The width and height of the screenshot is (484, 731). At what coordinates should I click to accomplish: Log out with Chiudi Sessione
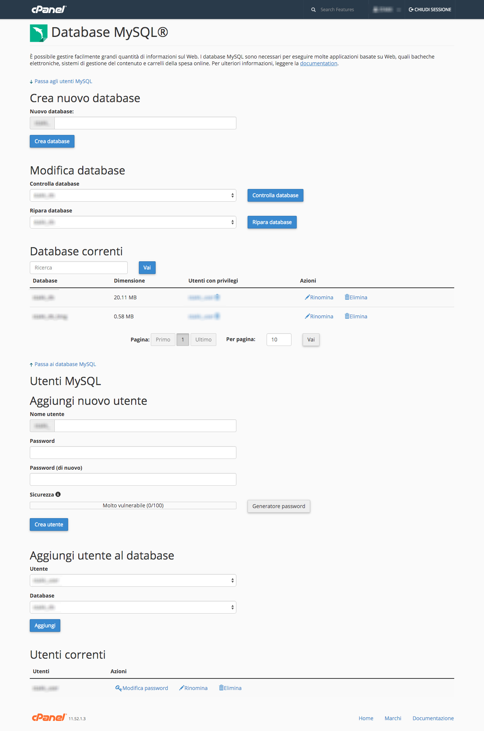click(x=430, y=10)
